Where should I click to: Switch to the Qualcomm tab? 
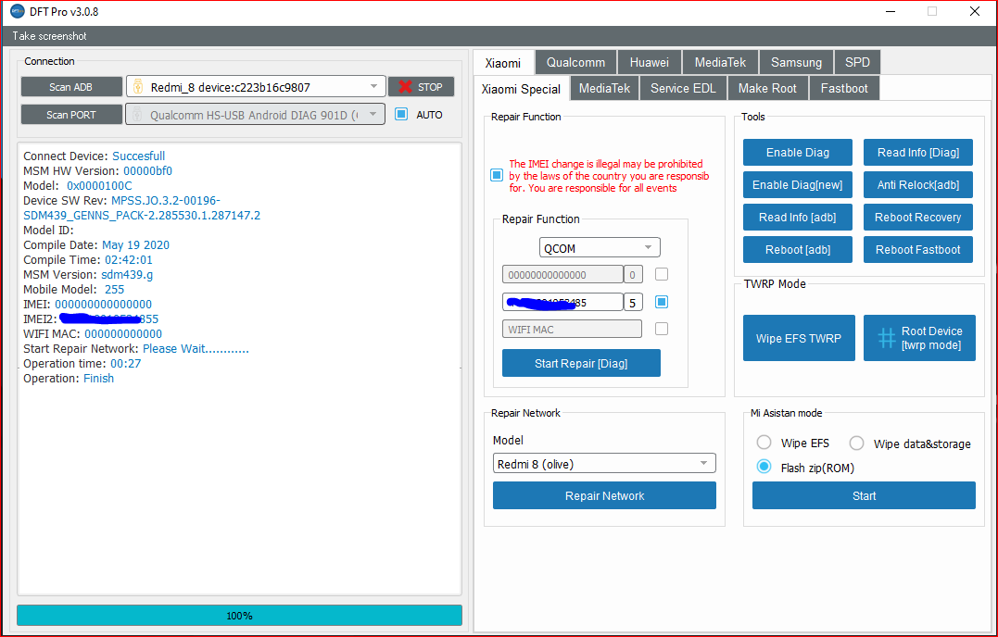tap(576, 62)
